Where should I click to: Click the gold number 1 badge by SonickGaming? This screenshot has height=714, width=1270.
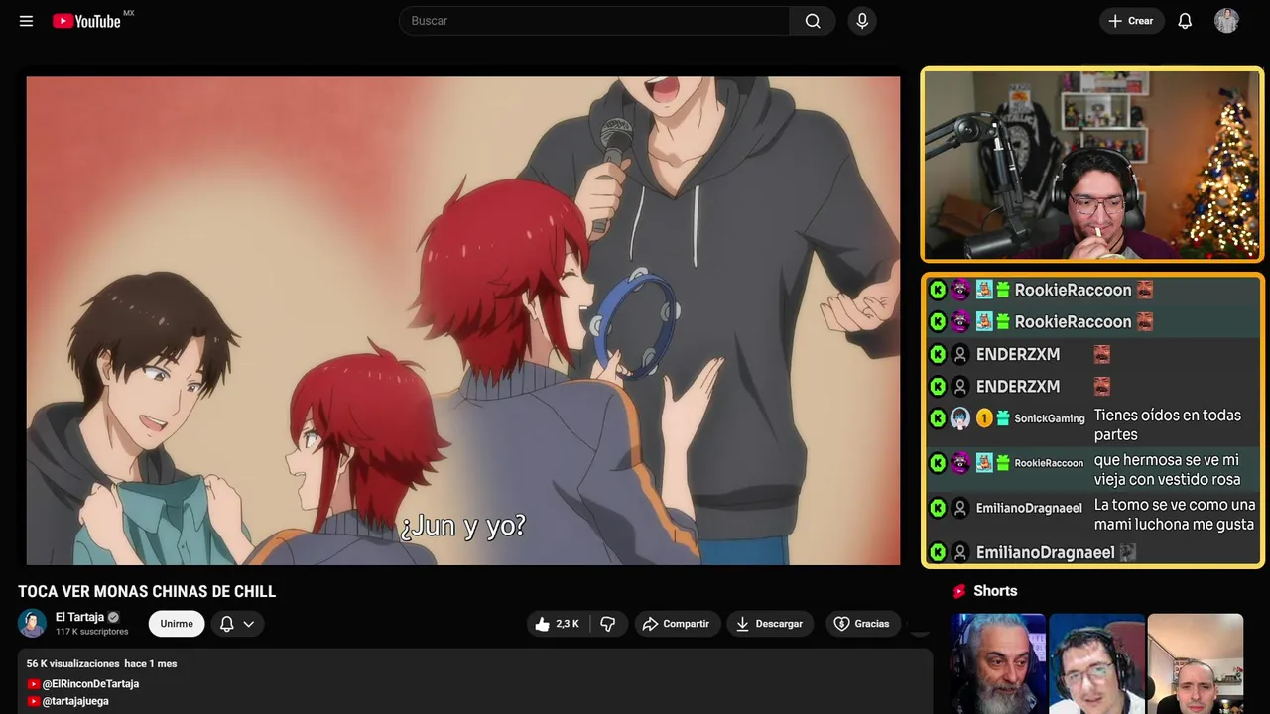[984, 418]
